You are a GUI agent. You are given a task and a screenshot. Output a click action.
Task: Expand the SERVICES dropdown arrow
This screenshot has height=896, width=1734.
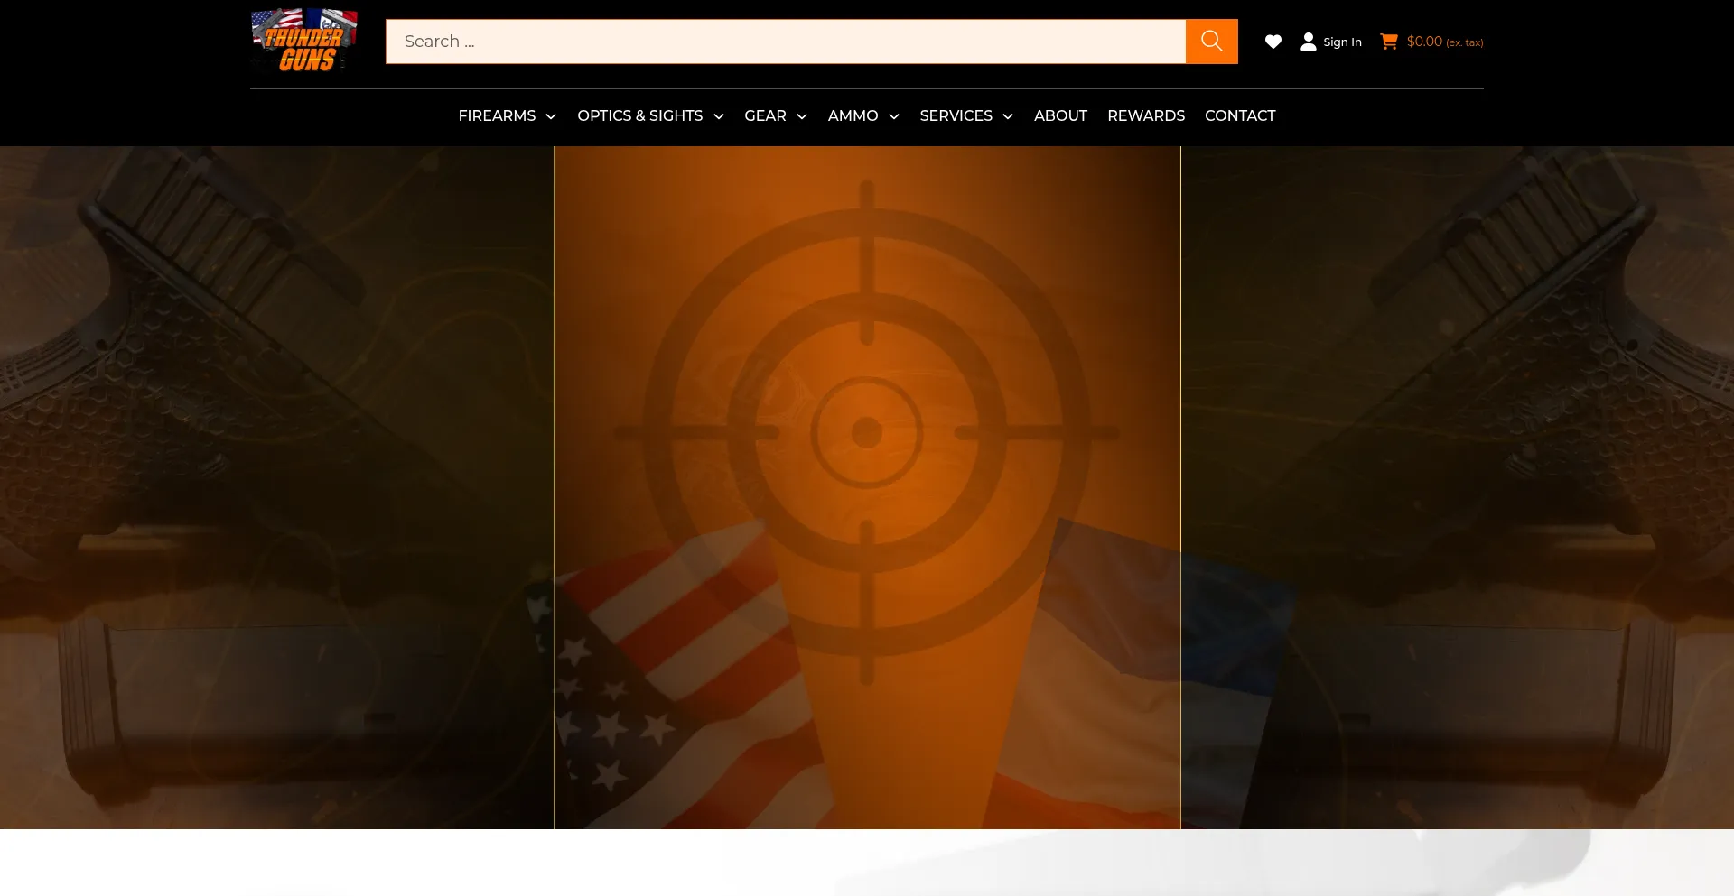click(1008, 116)
